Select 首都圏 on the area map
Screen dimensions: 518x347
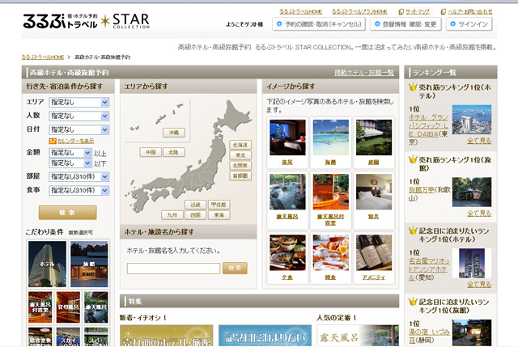tap(240, 176)
